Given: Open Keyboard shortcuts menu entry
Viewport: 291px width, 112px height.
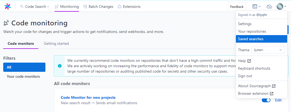Looking at the screenshot, I should (254, 68).
